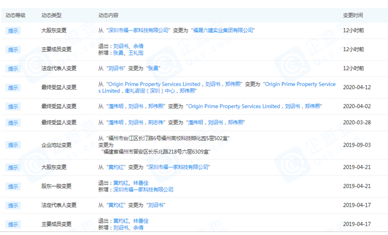Click the 提示 badge of the 企业地址变更 row
Screen dimensions: 388x235
click(x=13, y=145)
